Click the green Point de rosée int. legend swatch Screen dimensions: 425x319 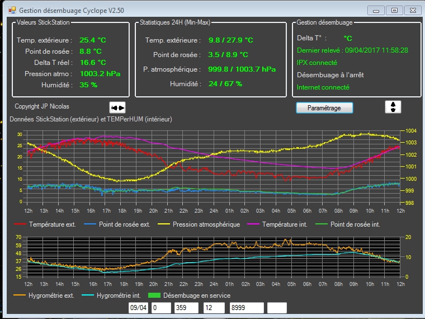[x=322, y=224]
